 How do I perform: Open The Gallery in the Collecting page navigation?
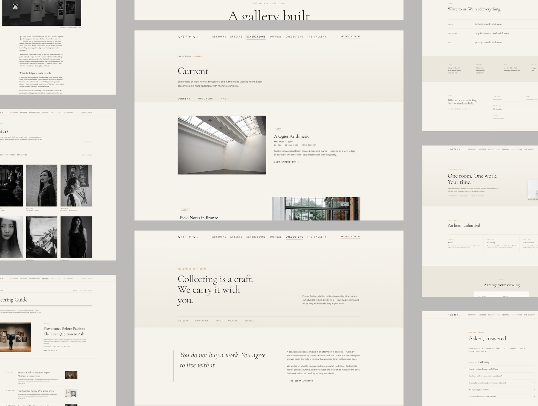[x=317, y=237]
